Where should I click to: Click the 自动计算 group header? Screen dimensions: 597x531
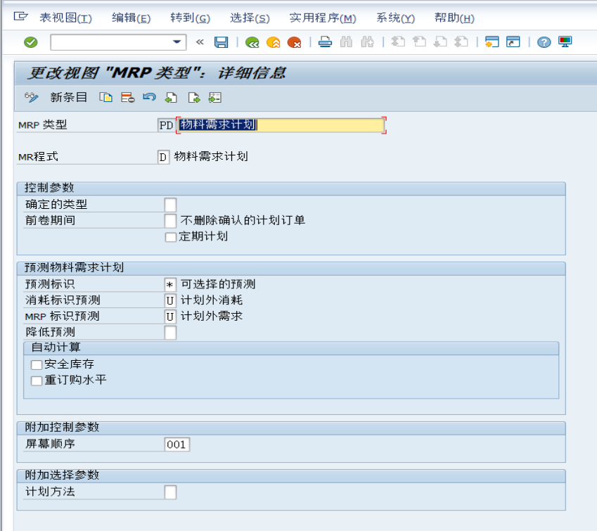click(291, 348)
